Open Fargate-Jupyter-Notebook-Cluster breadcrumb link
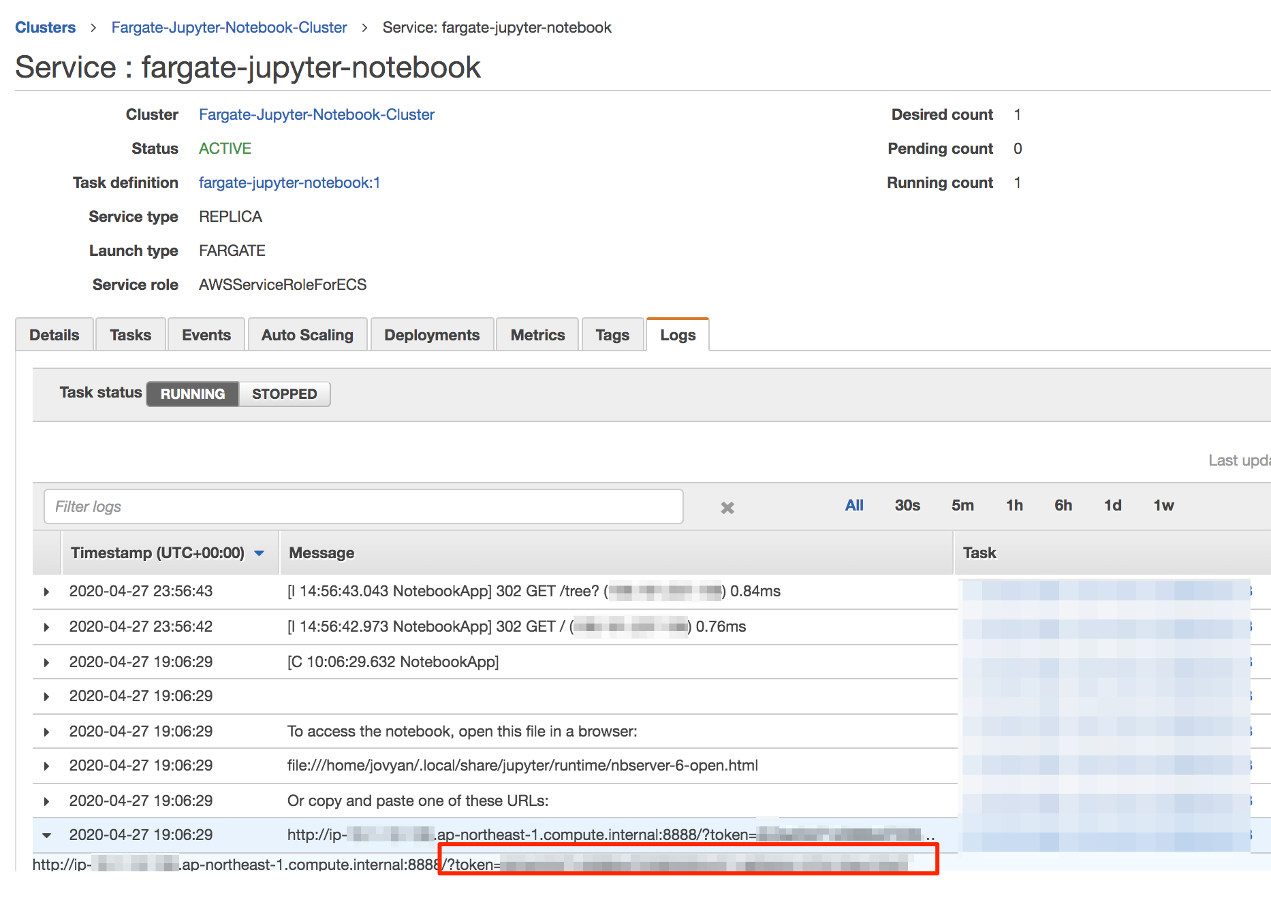The width and height of the screenshot is (1271, 904). click(x=230, y=27)
